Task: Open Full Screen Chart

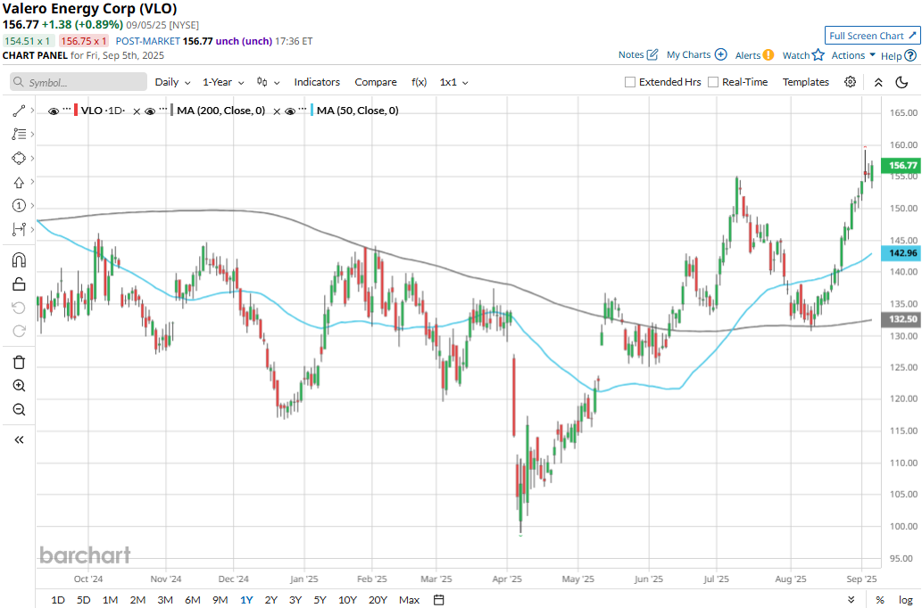Action: (x=873, y=36)
